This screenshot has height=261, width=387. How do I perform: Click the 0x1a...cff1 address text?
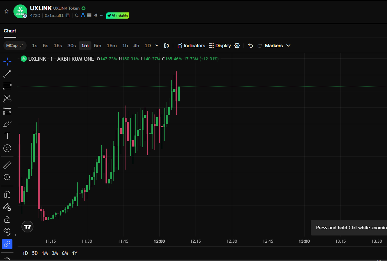[54, 15]
